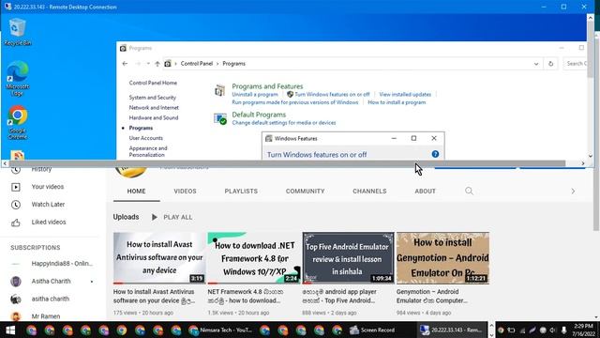Click Control Panel breadcrumb in address bar

click(196, 64)
